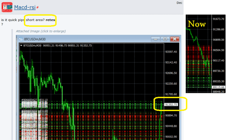Expand the triangle before BTCUSDm,M30 chart header
The width and height of the screenshot is (229, 140).
(21, 45)
